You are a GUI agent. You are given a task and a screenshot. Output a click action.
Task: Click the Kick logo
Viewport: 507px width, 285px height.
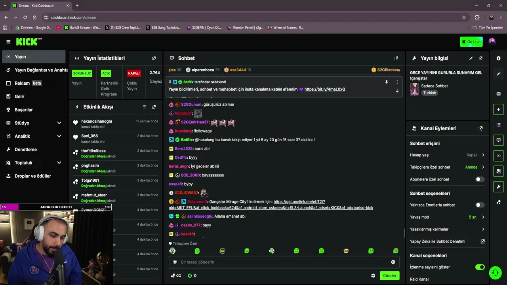29,42
